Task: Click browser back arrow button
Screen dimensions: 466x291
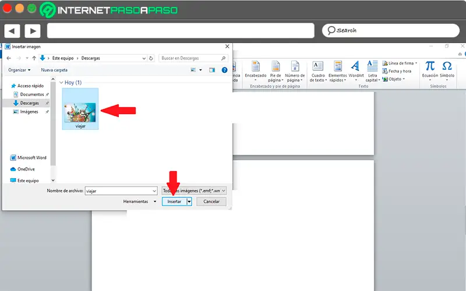Action: point(12,31)
